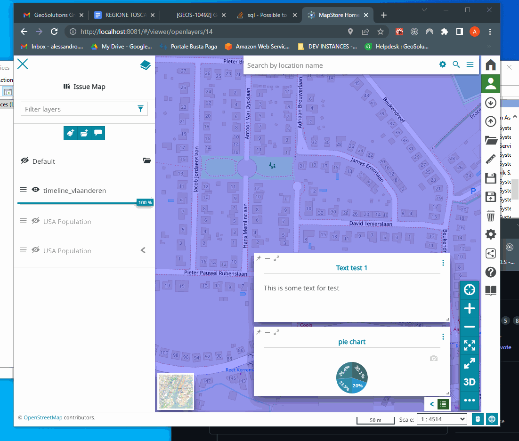The image size is (519, 441).
Task: Expand the second USA Population layer chevron
Action: [143, 250]
